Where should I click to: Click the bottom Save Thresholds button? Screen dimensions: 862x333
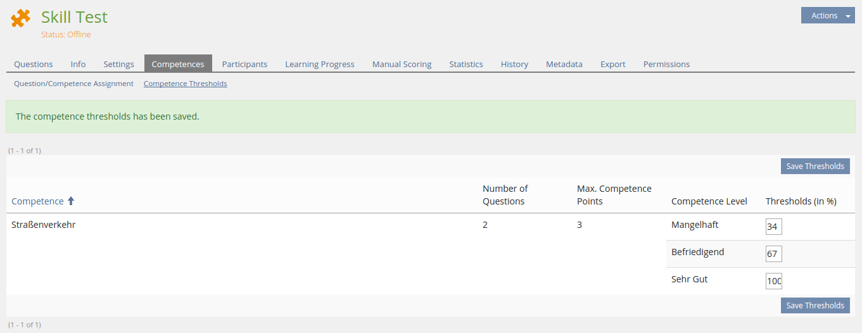pos(814,306)
